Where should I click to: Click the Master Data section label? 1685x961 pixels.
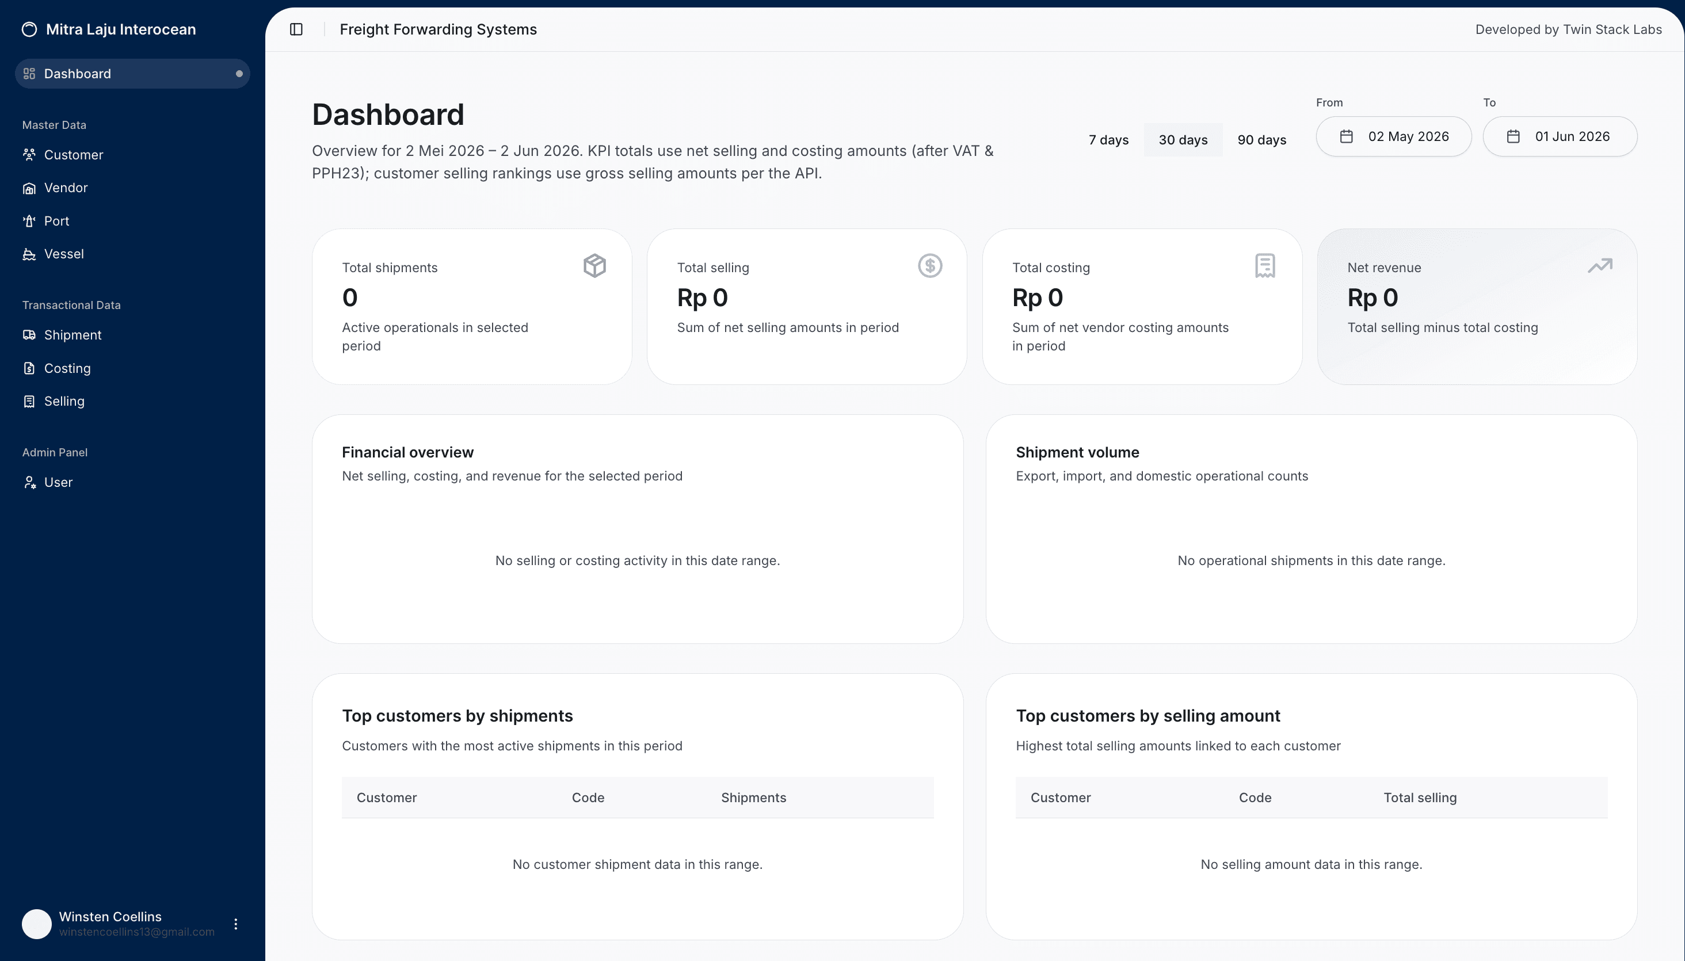click(x=54, y=125)
